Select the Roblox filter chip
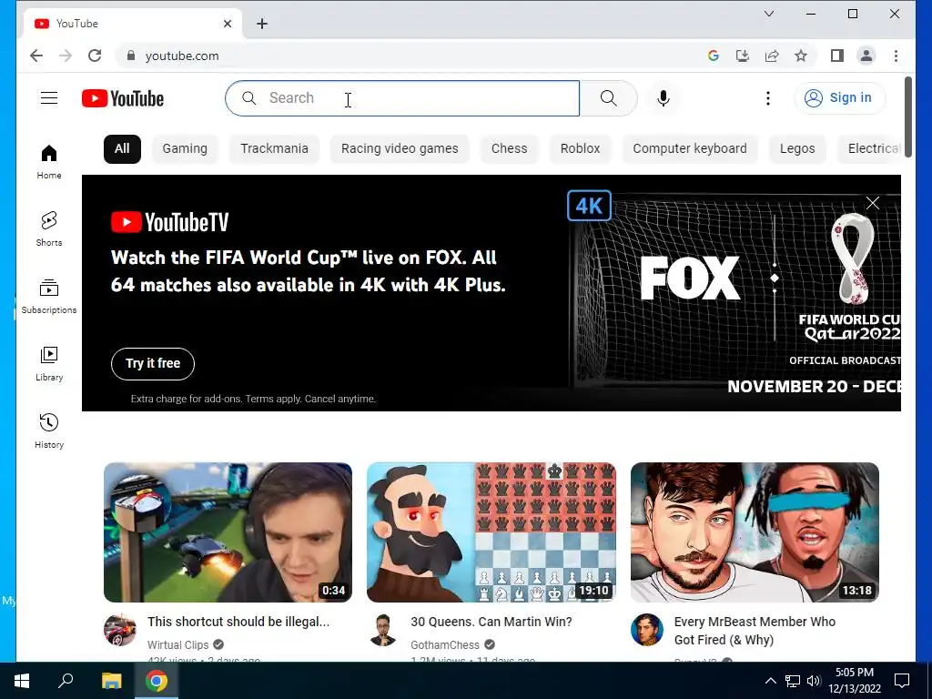This screenshot has height=699, width=932. tap(580, 148)
